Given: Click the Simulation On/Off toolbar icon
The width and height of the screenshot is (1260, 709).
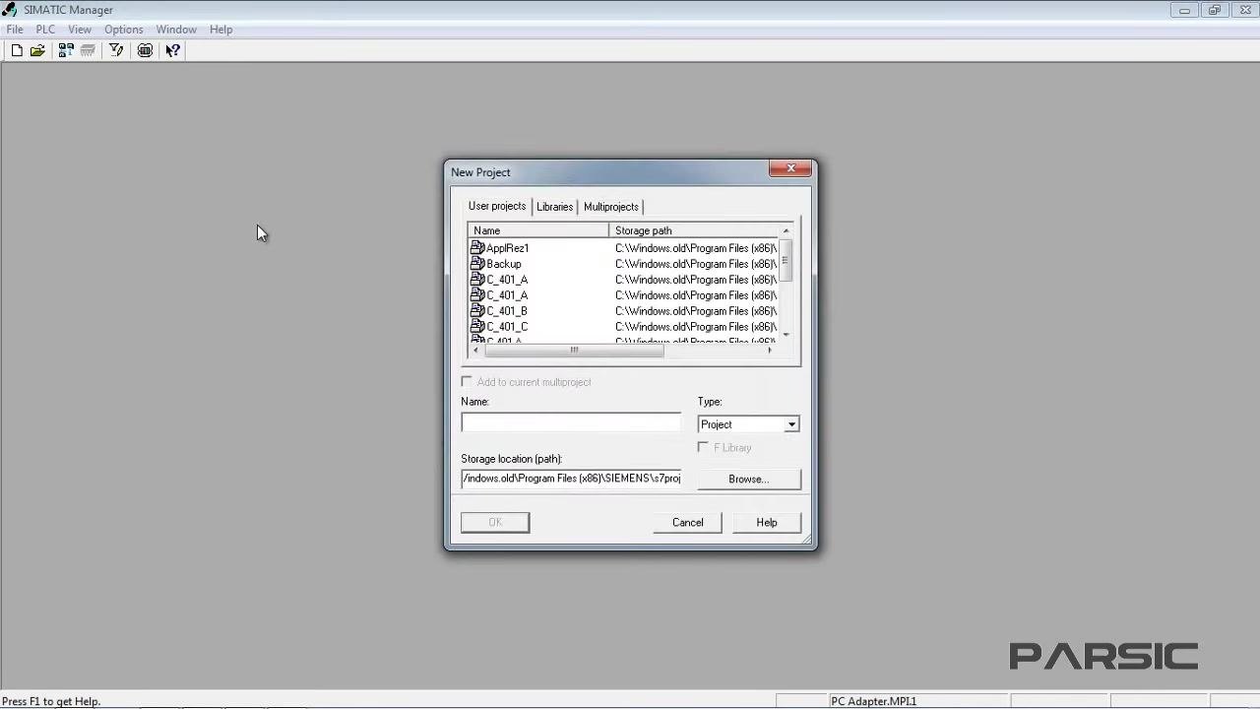Looking at the screenshot, I should click(x=145, y=50).
